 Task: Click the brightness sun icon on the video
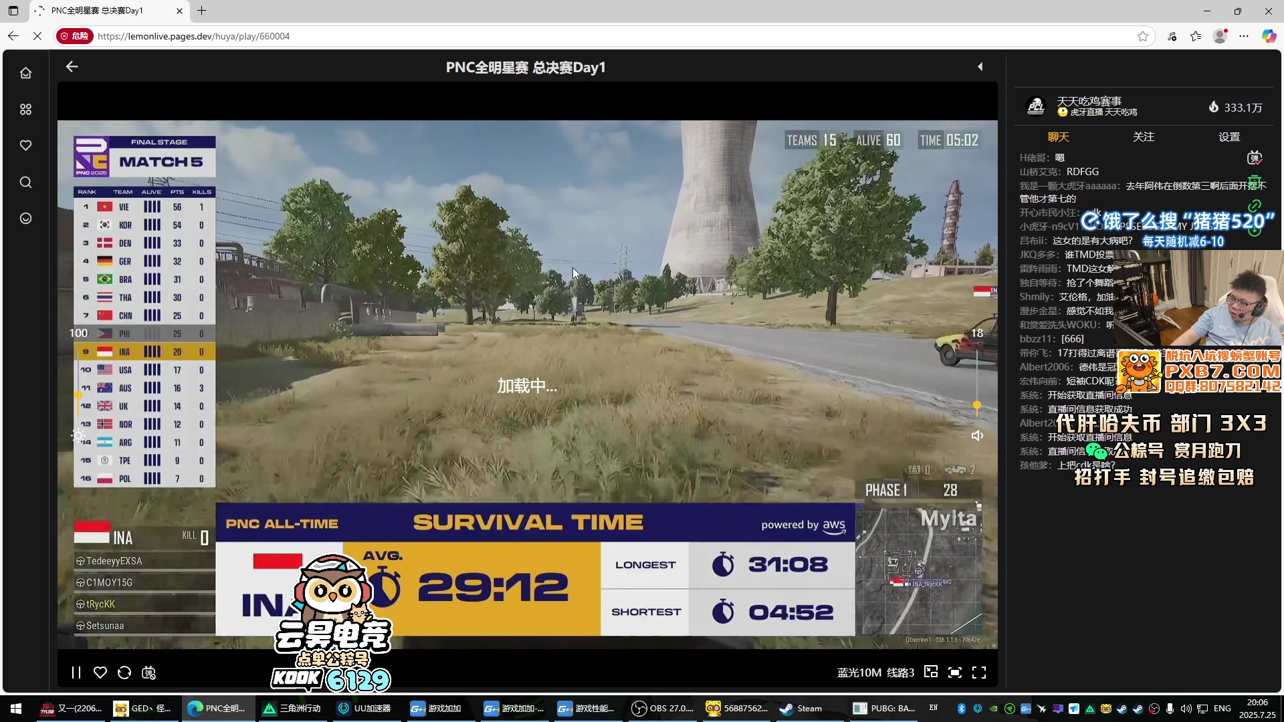click(x=78, y=436)
